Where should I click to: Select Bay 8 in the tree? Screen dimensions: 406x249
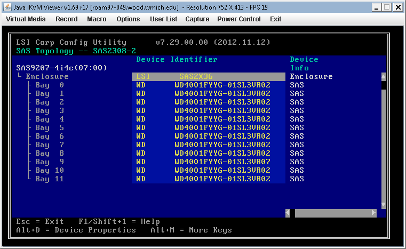tap(50, 154)
